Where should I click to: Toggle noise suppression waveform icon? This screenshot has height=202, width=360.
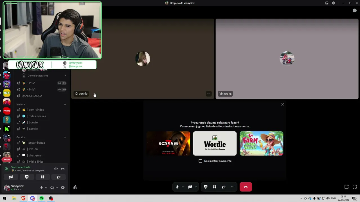click(56, 169)
